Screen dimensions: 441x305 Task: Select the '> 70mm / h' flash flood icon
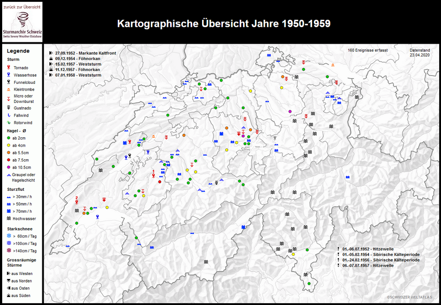(9, 211)
